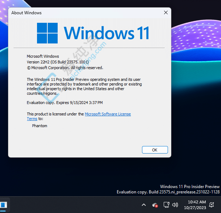Click the About Windows title bar text
221x213 pixels.
pos(26,13)
